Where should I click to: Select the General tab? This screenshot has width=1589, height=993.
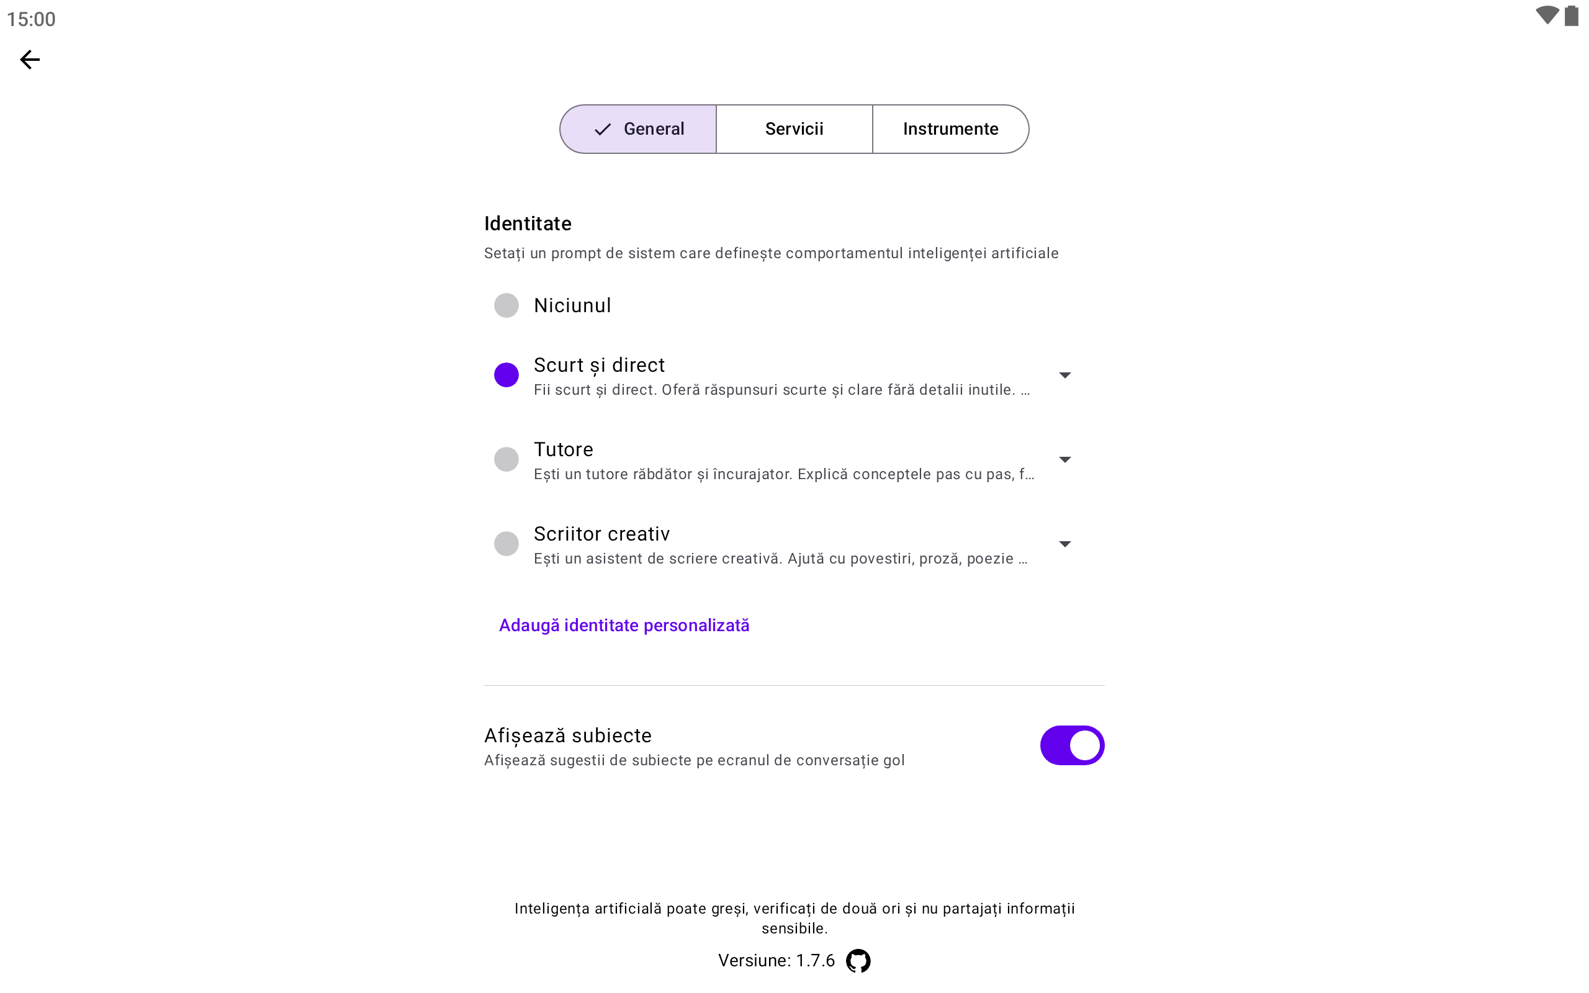[638, 128]
